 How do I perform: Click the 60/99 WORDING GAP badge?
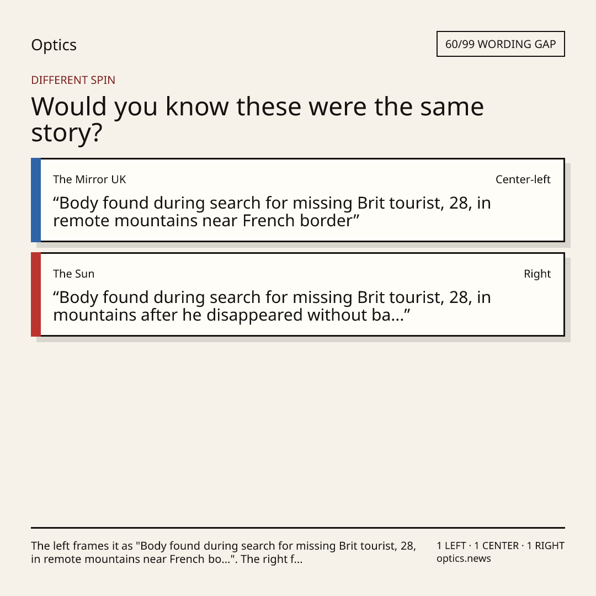[x=501, y=44]
